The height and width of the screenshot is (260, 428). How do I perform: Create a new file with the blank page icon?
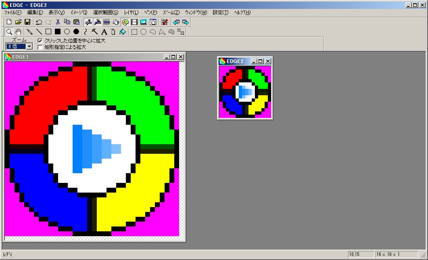tap(9, 22)
